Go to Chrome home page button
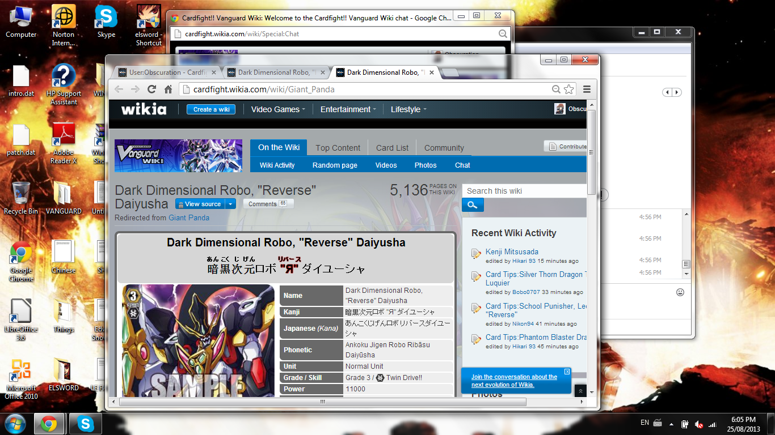Image resolution: width=775 pixels, height=435 pixels. tap(168, 89)
